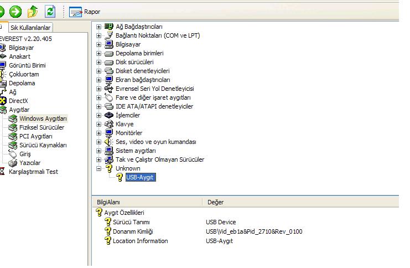The height and width of the screenshot is (268, 410).
Task: Collapse the Unknown device node
Action: 98,169
